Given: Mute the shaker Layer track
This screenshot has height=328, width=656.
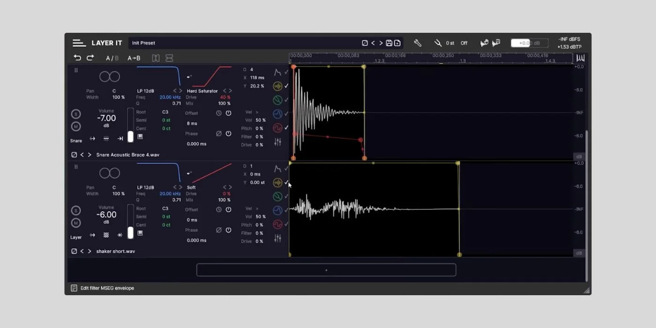Looking at the screenshot, I should coord(75,223).
